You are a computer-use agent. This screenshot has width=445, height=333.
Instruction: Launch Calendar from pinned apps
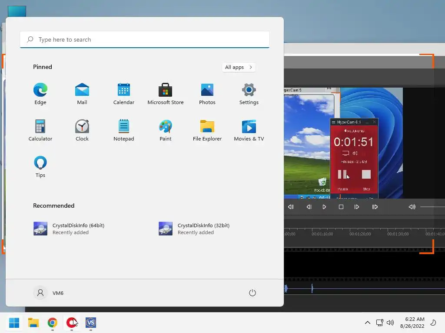tap(124, 94)
